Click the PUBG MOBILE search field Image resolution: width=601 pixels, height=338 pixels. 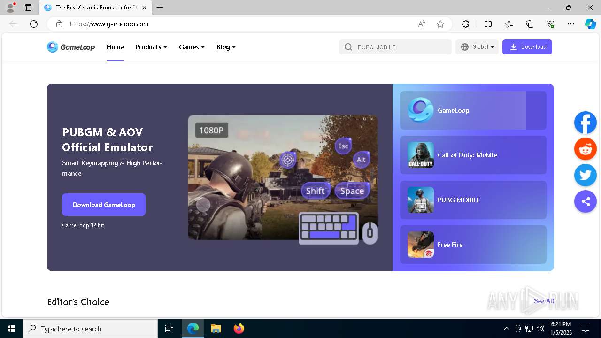pos(395,47)
